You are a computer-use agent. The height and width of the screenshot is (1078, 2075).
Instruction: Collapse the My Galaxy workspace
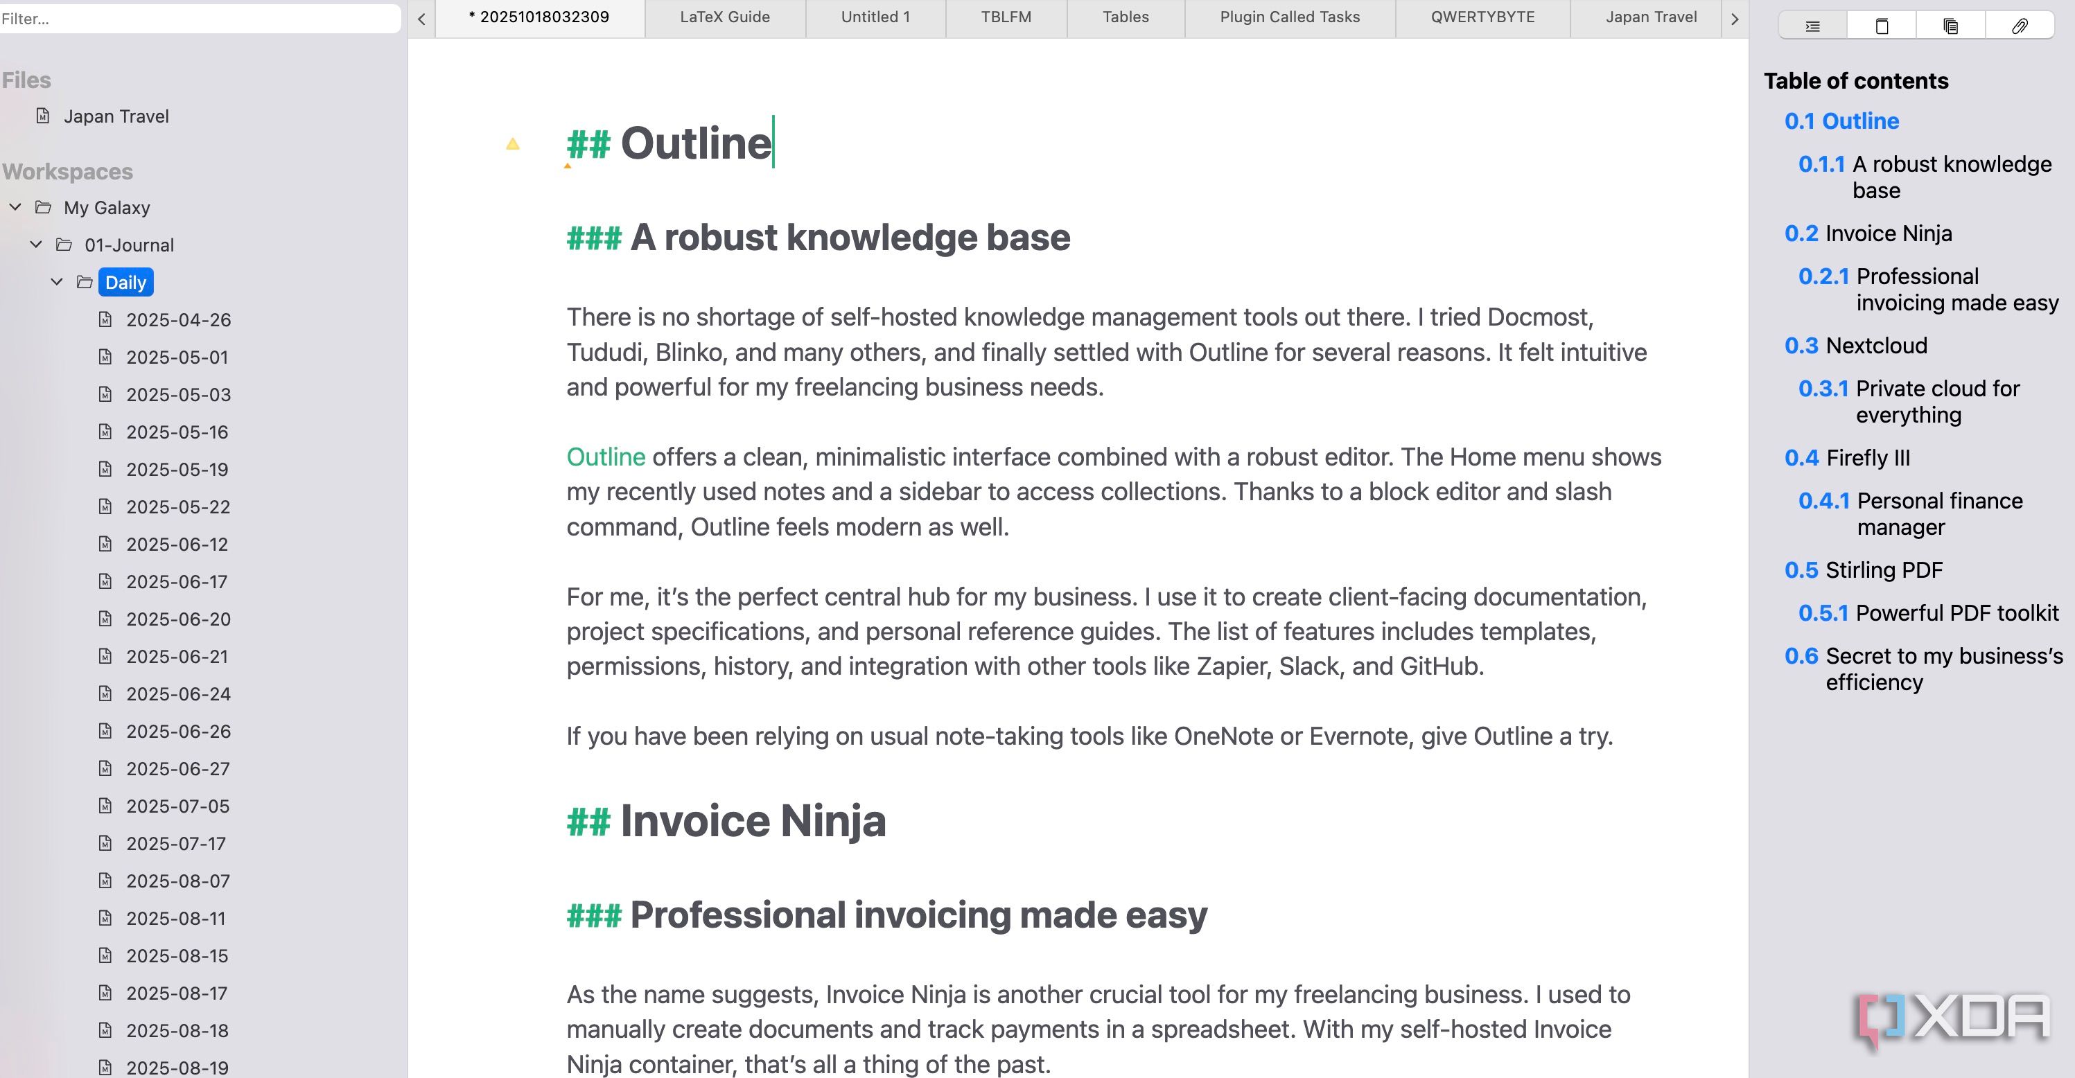pos(15,207)
